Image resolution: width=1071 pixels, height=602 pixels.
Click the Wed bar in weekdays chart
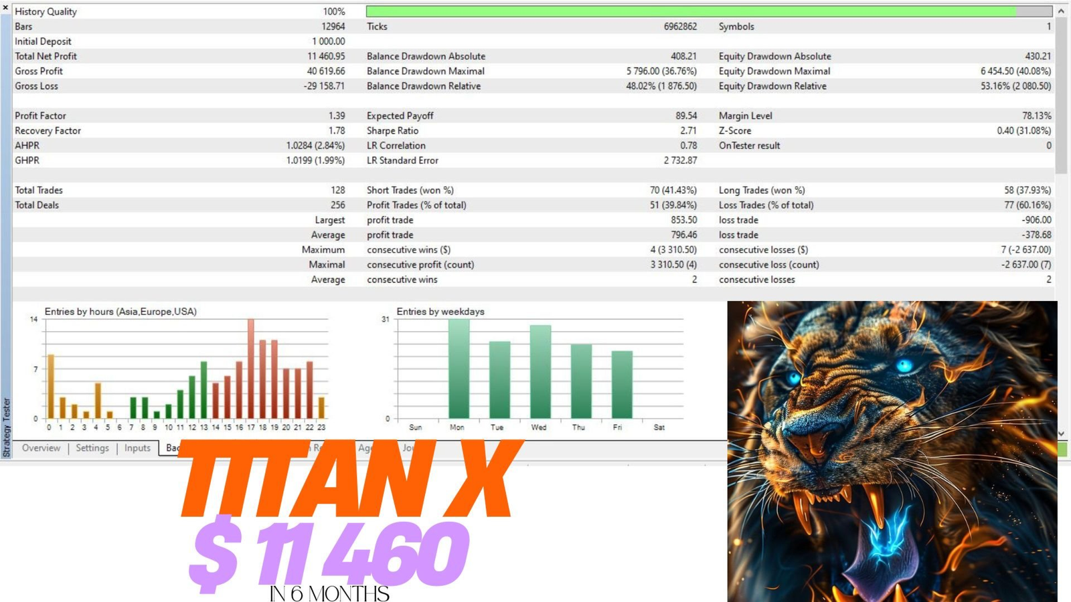(540, 372)
